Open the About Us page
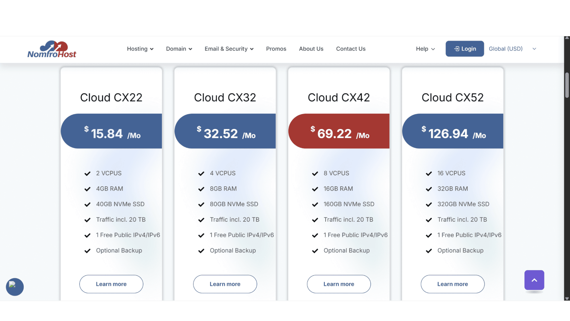Image resolution: width=570 pixels, height=321 pixels. 311,49
